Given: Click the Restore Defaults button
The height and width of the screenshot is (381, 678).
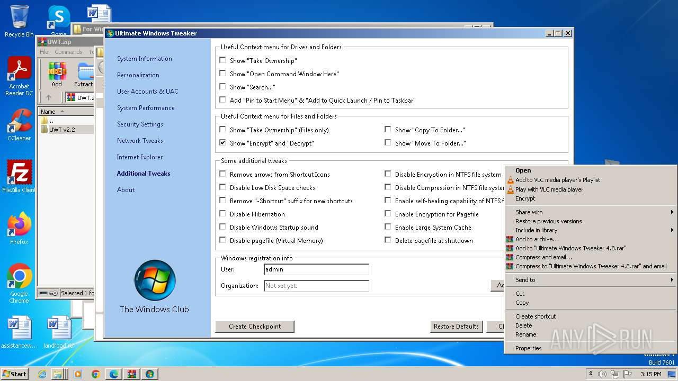Looking at the screenshot, I should (456, 326).
